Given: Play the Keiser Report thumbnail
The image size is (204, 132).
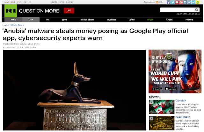Looking at the screenshot, I should (162, 123).
